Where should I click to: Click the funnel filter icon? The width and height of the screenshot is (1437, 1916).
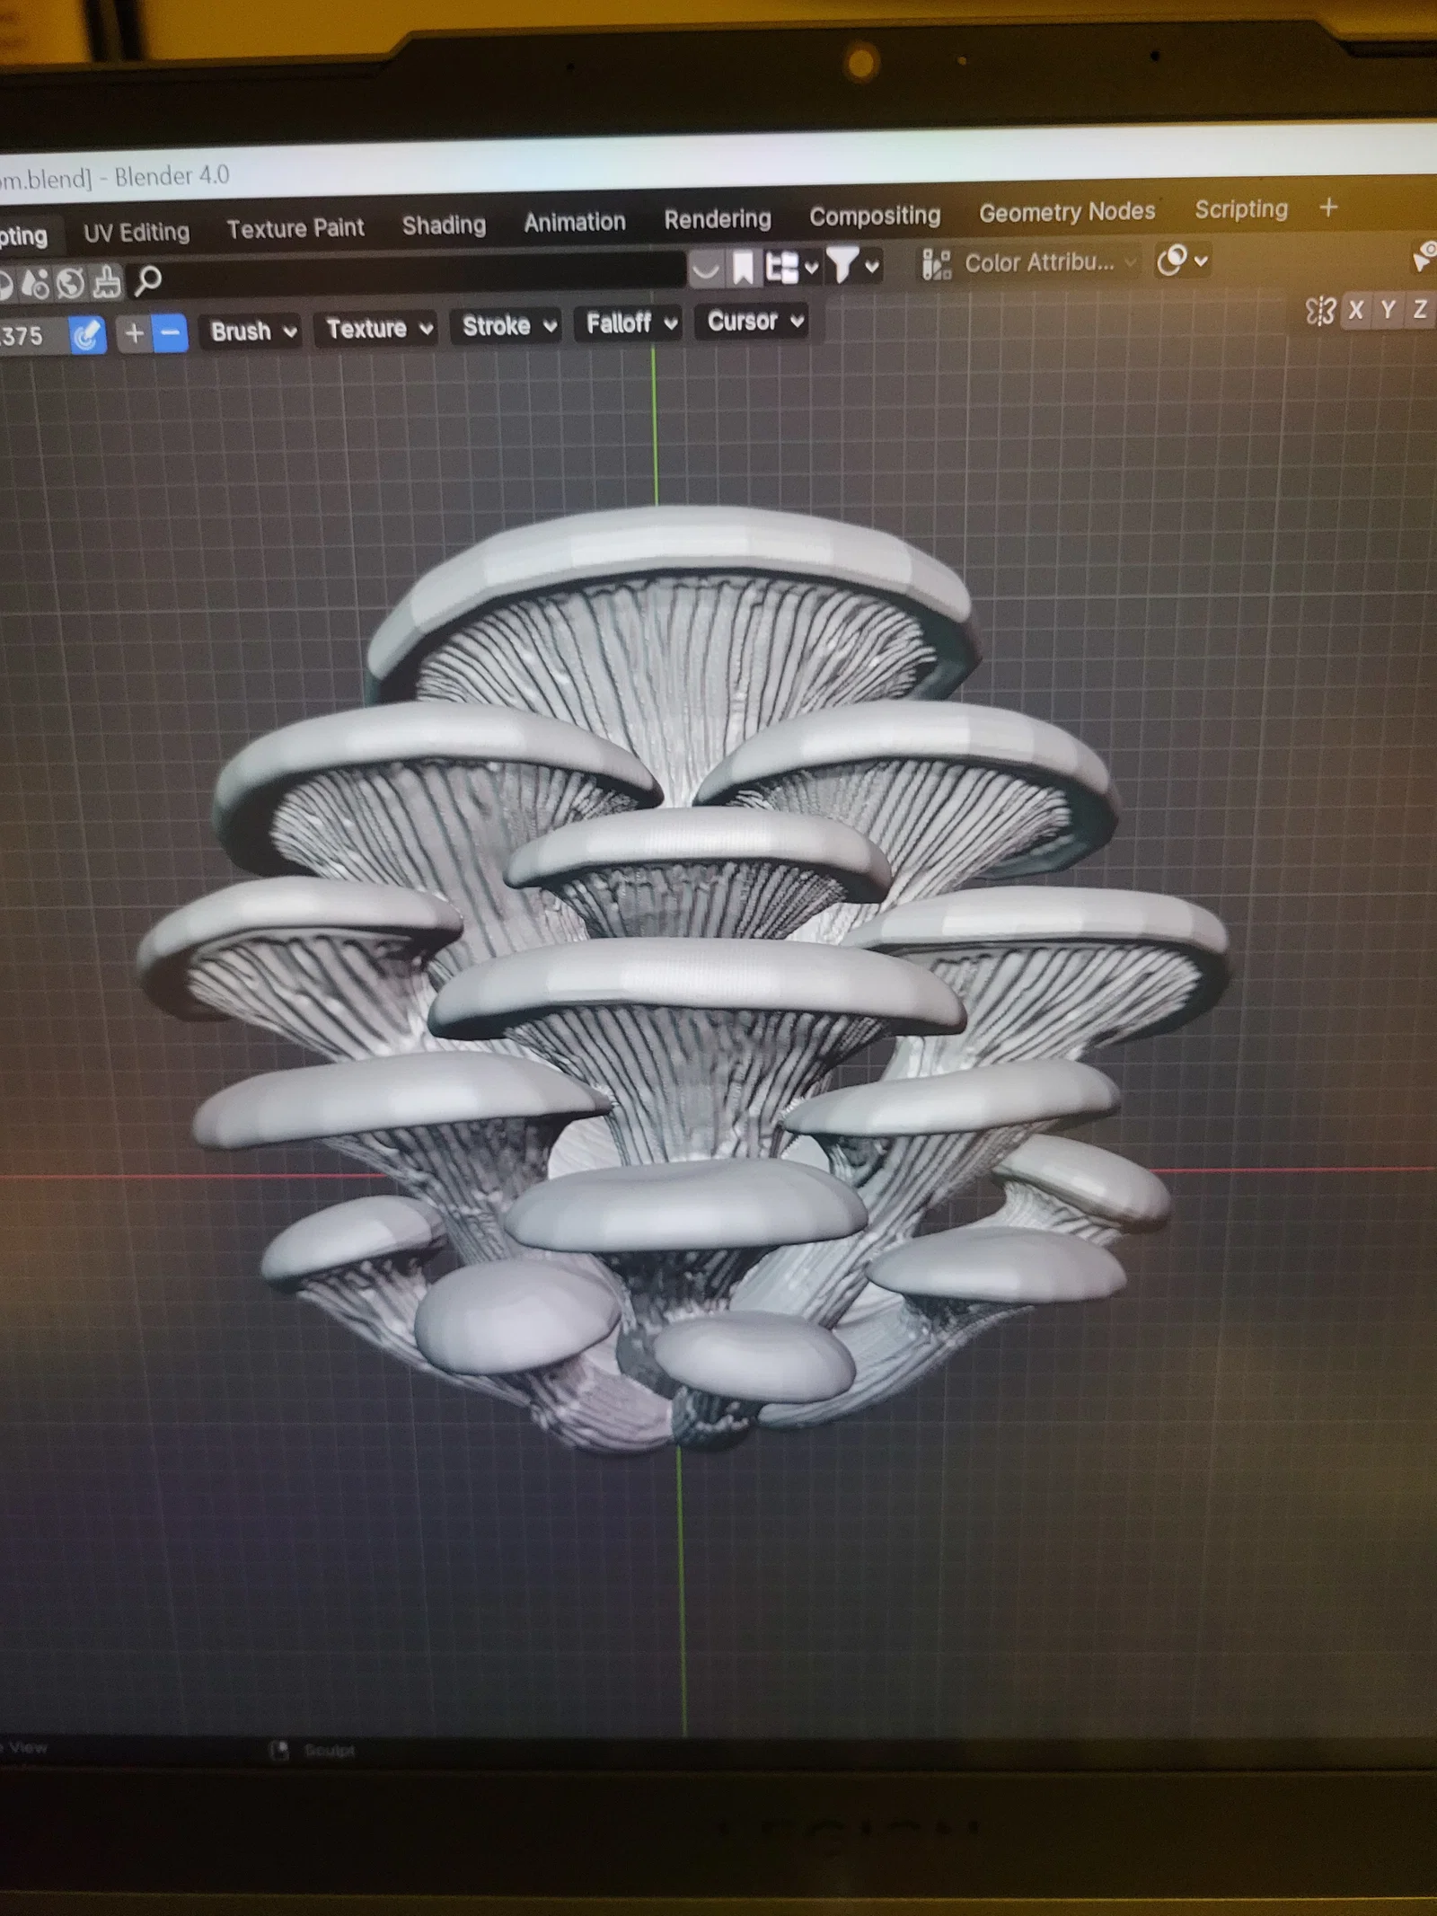tap(842, 265)
